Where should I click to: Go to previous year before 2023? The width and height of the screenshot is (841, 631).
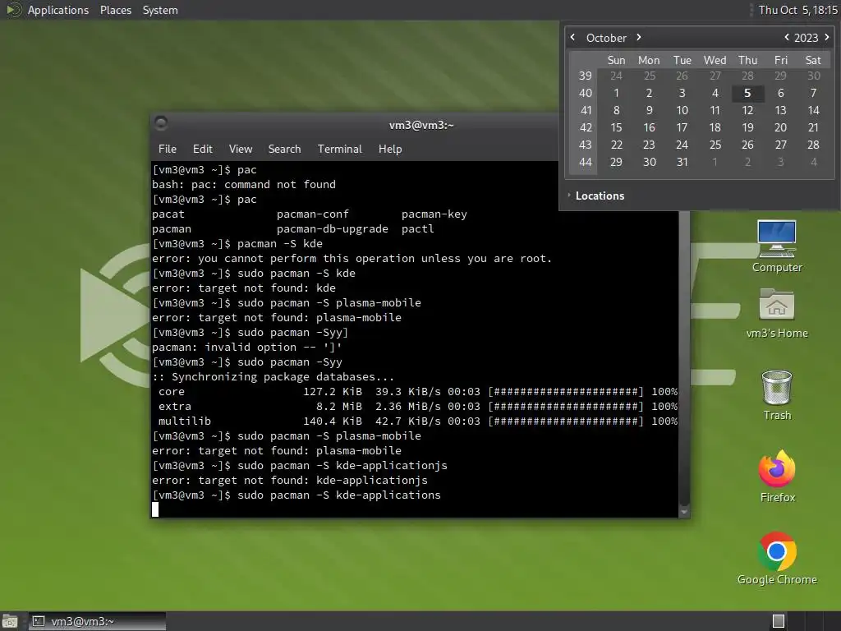(786, 37)
